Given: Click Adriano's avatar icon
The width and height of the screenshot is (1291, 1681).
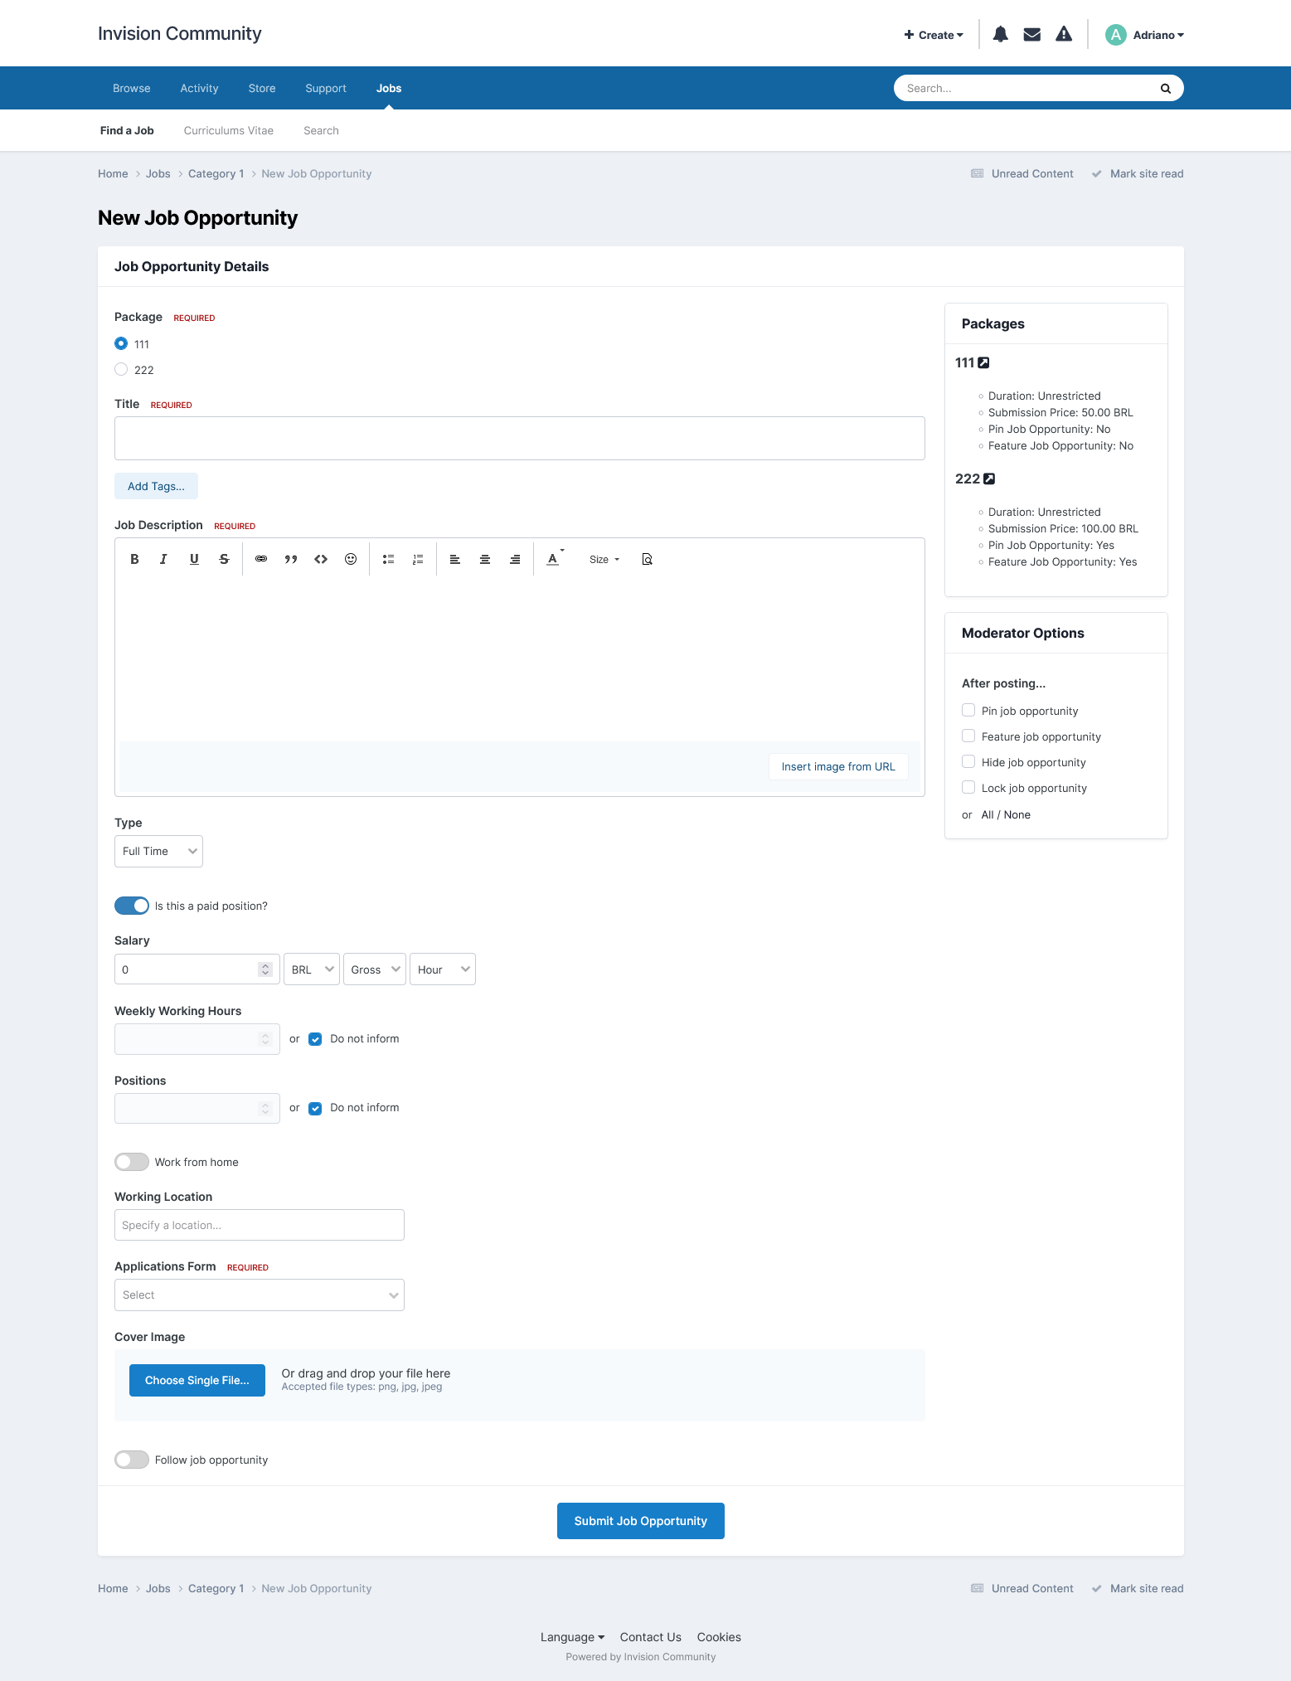Looking at the screenshot, I should tap(1116, 34).
